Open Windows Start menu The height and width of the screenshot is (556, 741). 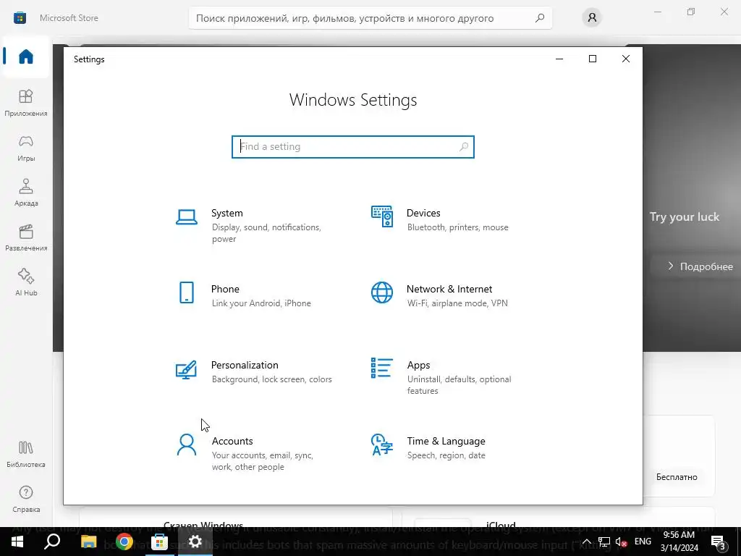coord(17,542)
